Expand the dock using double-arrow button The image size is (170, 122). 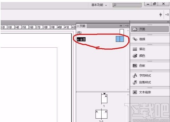click(168, 22)
